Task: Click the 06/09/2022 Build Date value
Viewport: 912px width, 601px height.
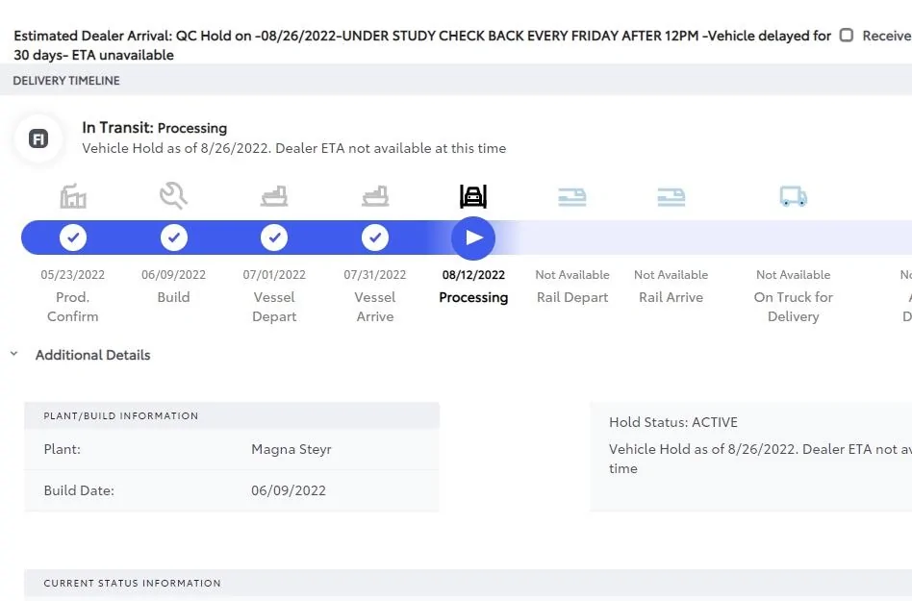Action: (289, 490)
